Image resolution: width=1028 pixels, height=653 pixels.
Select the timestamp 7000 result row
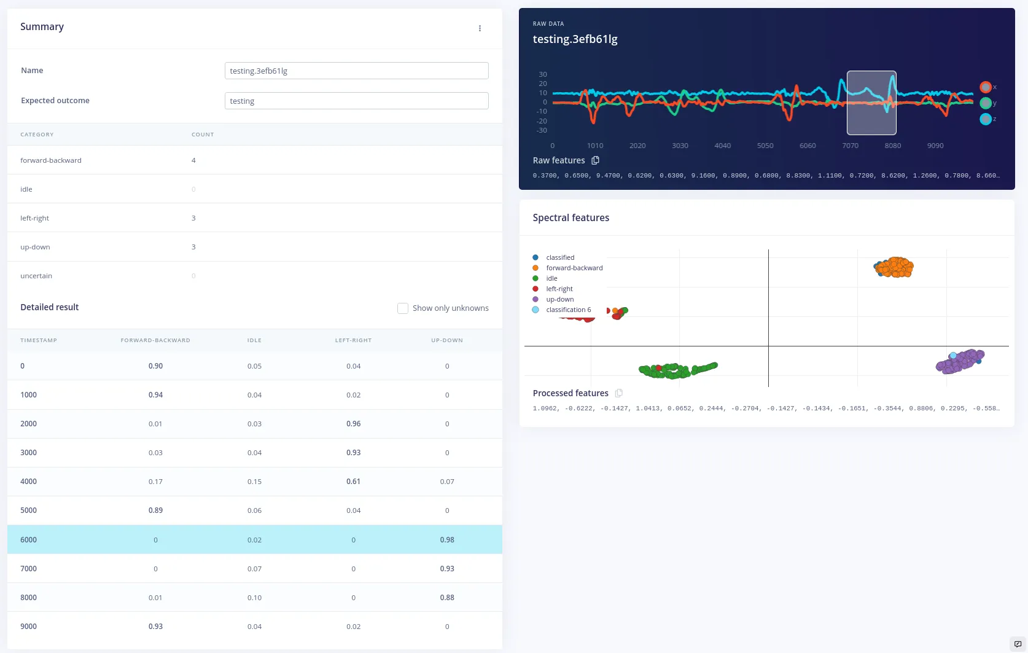click(x=254, y=569)
